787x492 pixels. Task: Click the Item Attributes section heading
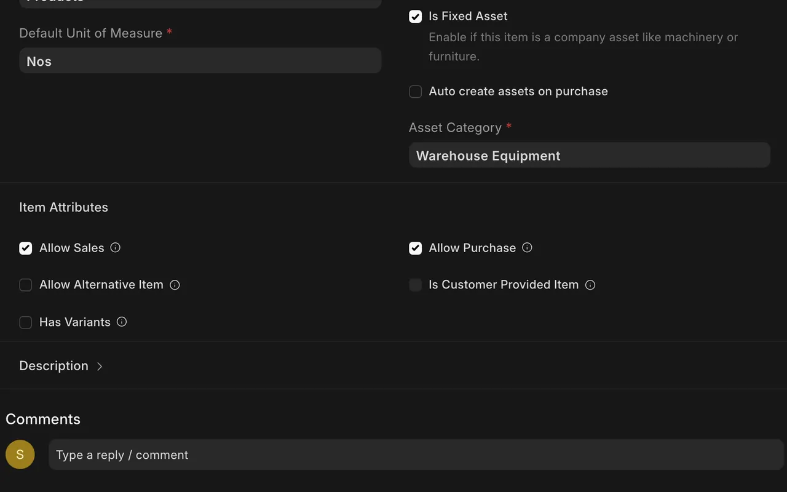point(63,207)
